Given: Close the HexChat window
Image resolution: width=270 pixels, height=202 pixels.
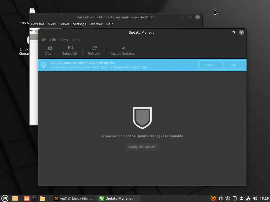Looking at the screenshot, I should tap(197, 17).
